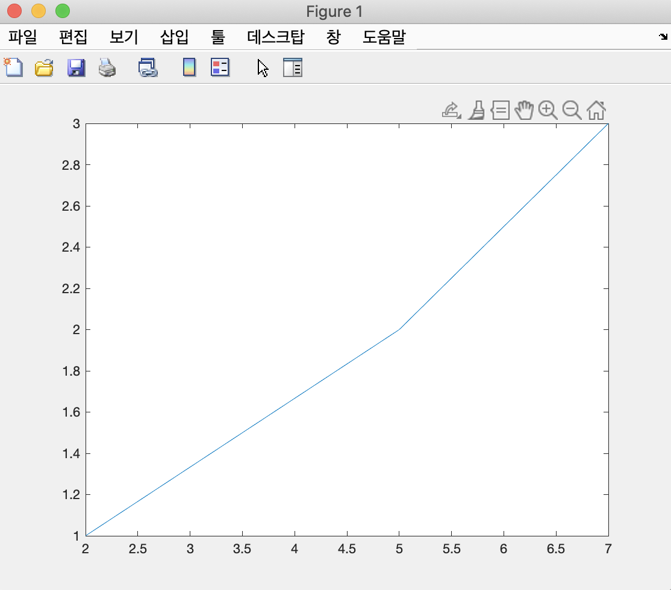The height and width of the screenshot is (590, 671).
Task: Open the Property Inspector icon
Action: click(x=293, y=67)
